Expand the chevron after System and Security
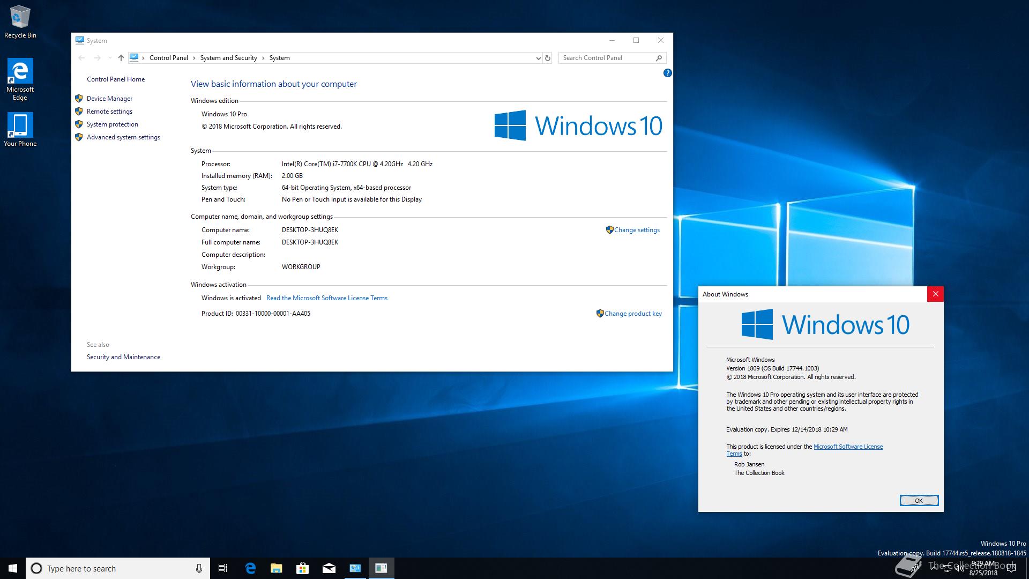1029x579 pixels. pos(263,58)
